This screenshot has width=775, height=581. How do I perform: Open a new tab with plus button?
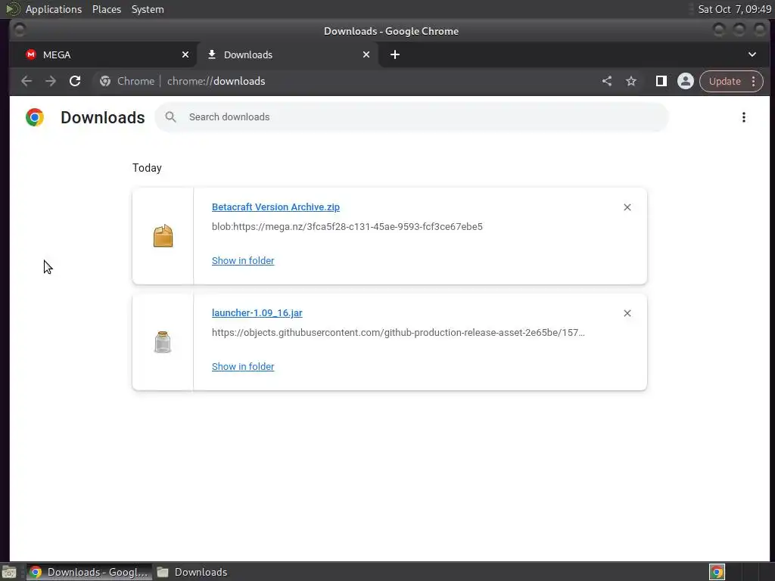point(395,54)
